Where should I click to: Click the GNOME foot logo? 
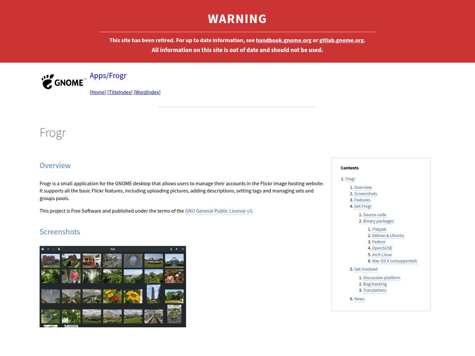coord(64,82)
